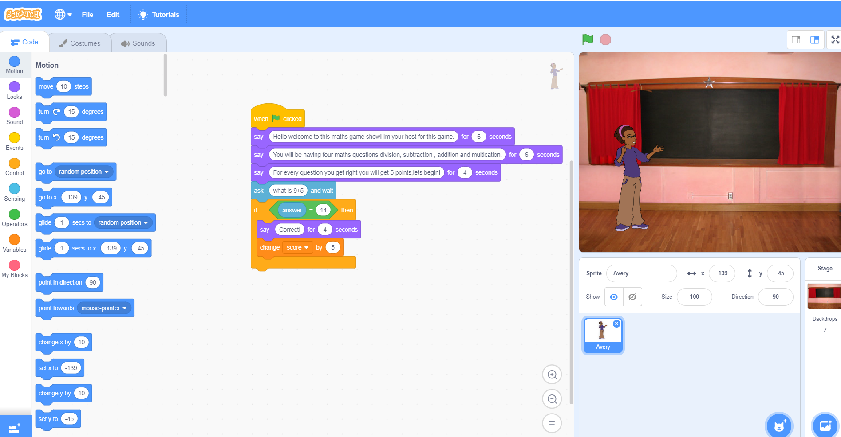Click the set x to -139 block
Viewport: 841px width, 437px height.
click(x=59, y=368)
